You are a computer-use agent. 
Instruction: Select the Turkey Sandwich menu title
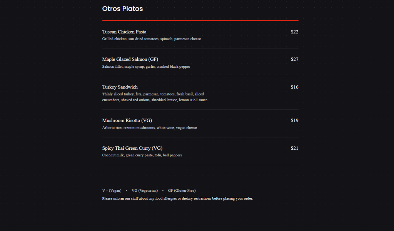pos(120,87)
